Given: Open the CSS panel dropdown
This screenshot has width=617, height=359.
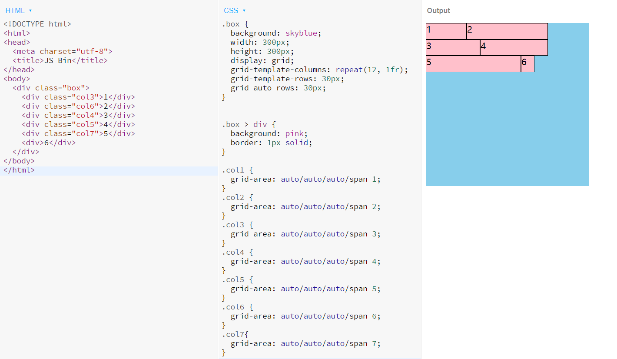Looking at the screenshot, I should [x=235, y=10].
